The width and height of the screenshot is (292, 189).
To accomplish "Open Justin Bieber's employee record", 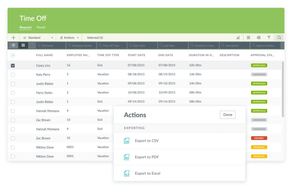I will (45, 83).
